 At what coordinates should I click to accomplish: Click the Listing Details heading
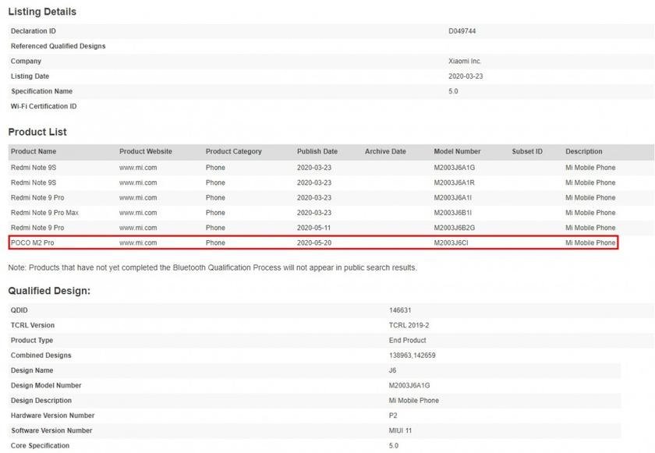pyautogui.click(x=42, y=12)
